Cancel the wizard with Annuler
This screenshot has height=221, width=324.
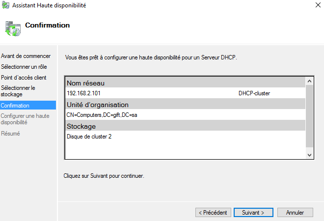point(295,212)
